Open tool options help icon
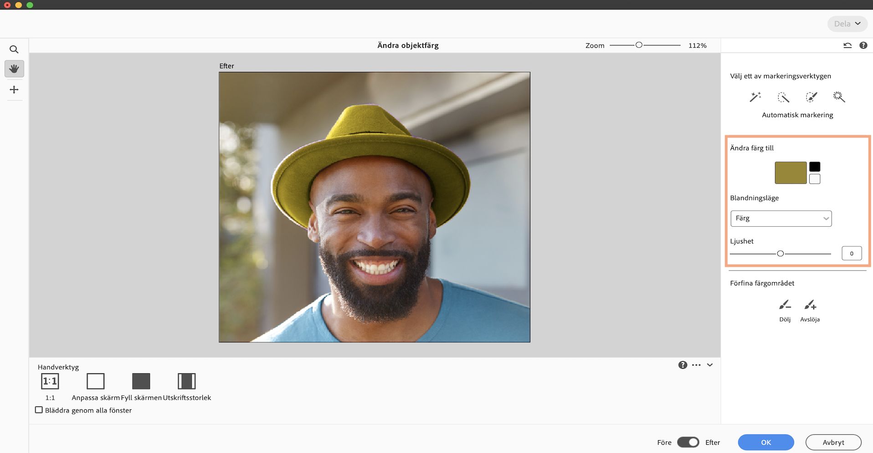Screen dimensions: 873x453 [683, 365]
